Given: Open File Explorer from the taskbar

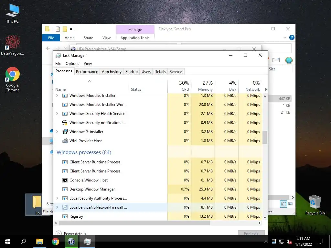Looking at the screenshot, I should (x=39, y=242).
